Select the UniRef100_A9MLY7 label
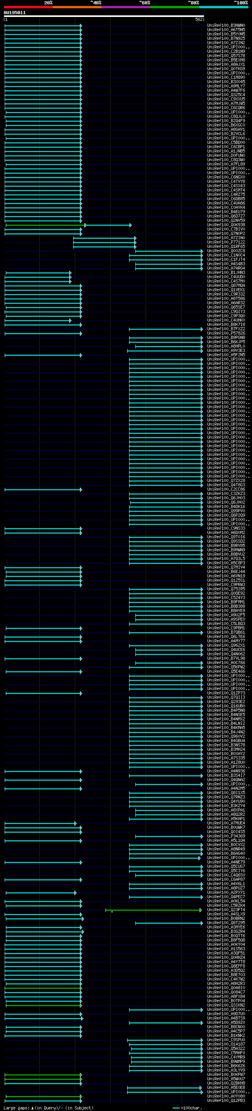This screenshot has width=252, height=1111. tap(226, 86)
